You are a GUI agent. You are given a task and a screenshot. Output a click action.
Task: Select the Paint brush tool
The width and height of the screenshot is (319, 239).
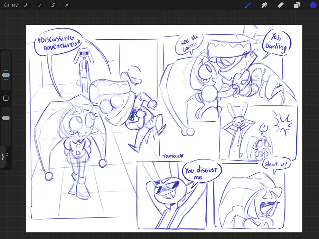click(x=248, y=5)
